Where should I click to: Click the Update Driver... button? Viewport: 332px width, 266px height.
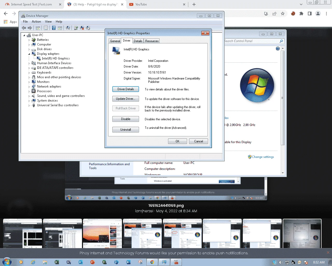click(126, 99)
